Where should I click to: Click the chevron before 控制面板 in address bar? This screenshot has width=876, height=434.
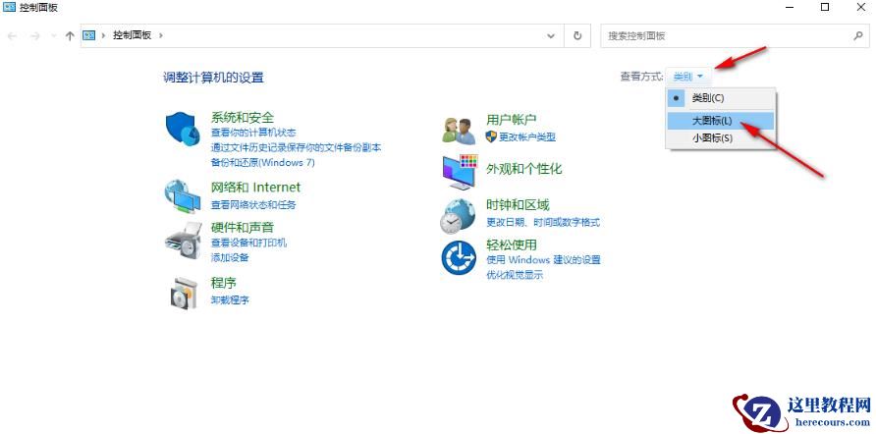coord(104,35)
